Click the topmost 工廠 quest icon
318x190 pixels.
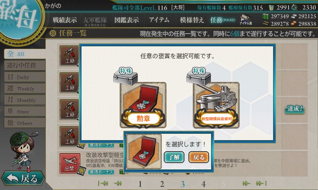(70, 56)
